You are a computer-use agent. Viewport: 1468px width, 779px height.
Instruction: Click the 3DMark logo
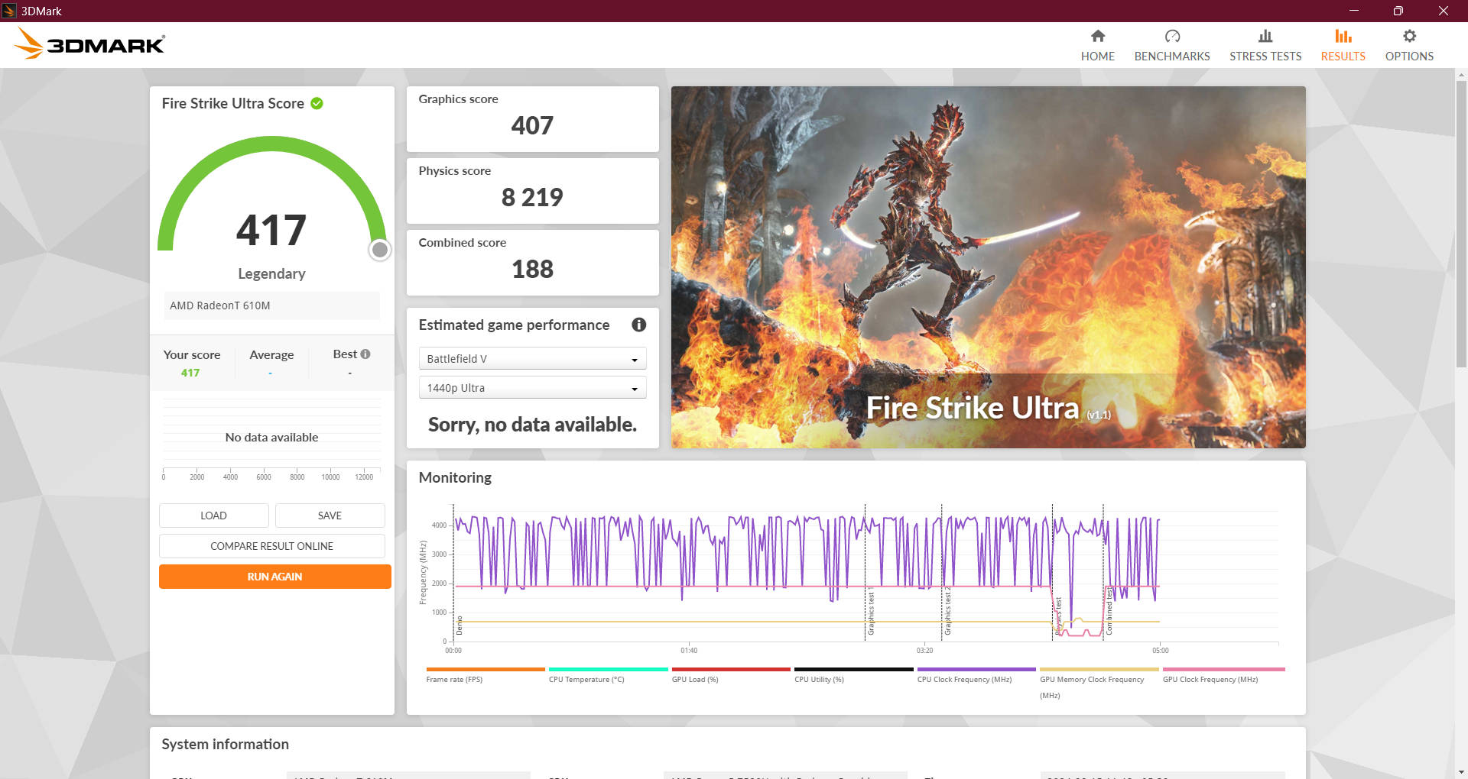89,44
